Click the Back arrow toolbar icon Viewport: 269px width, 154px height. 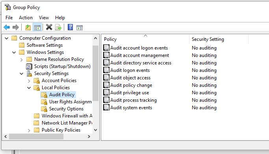(7, 27)
